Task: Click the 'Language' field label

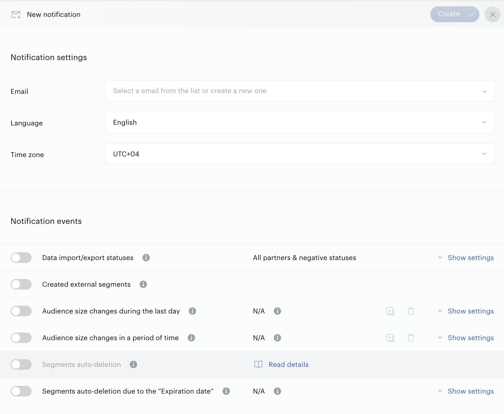Action: tap(27, 123)
